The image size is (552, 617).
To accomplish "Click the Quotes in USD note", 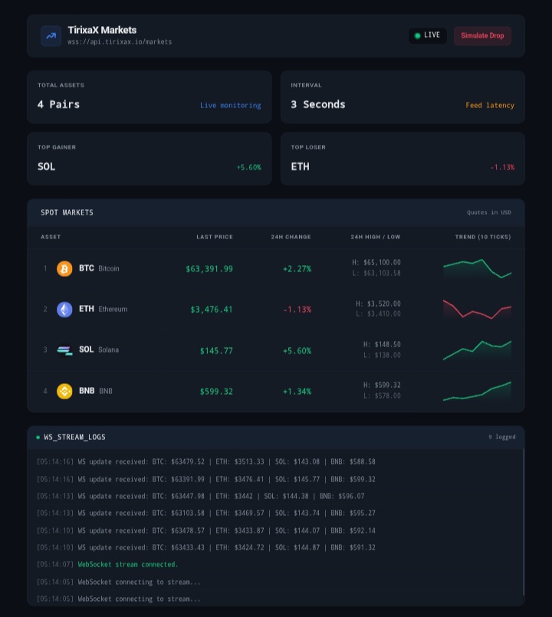I will pos(489,212).
